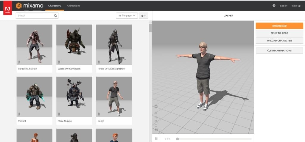
Task: Click character-type icon on Maw thumbnail
Action: click(59, 114)
